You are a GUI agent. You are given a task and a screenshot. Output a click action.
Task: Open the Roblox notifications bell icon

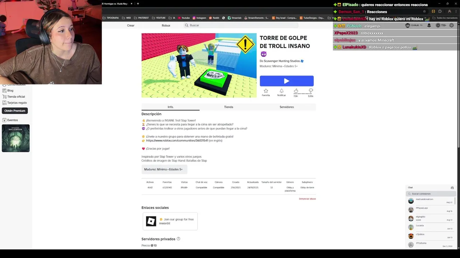429,25
